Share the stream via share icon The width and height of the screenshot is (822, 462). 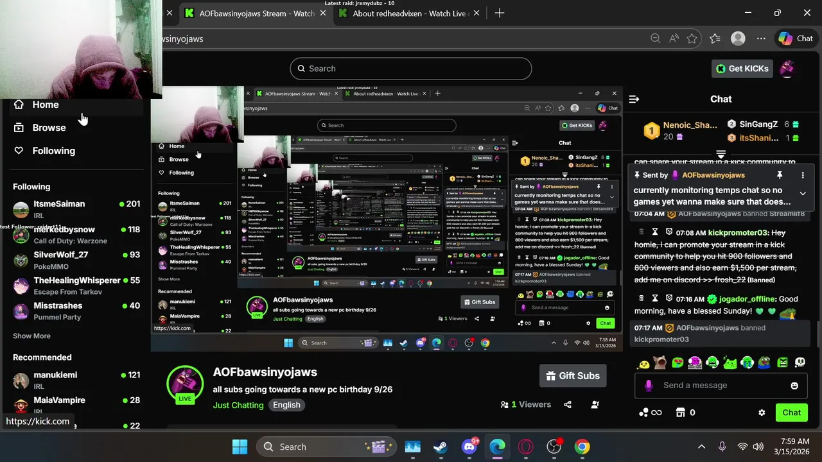(568, 405)
